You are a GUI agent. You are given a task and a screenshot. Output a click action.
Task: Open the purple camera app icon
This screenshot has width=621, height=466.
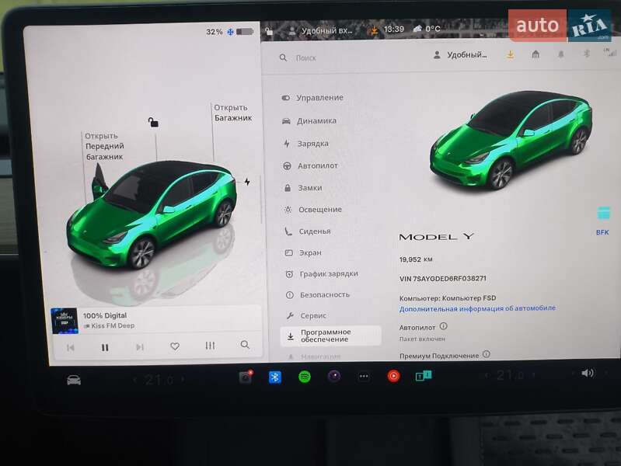click(334, 376)
